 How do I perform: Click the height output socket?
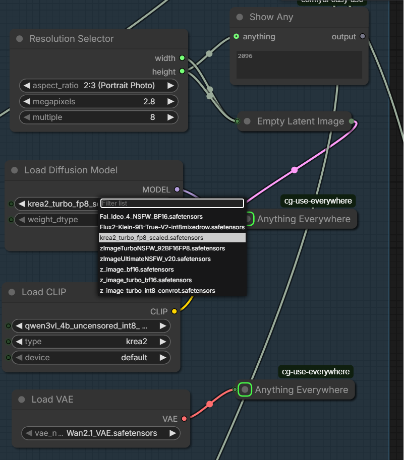[x=182, y=71]
